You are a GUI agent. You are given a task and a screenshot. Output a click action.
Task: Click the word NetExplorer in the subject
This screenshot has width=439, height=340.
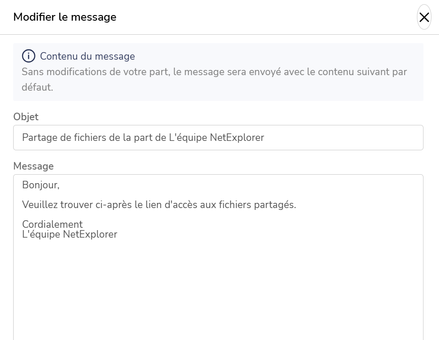pyautogui.click(x=237, y=138)
